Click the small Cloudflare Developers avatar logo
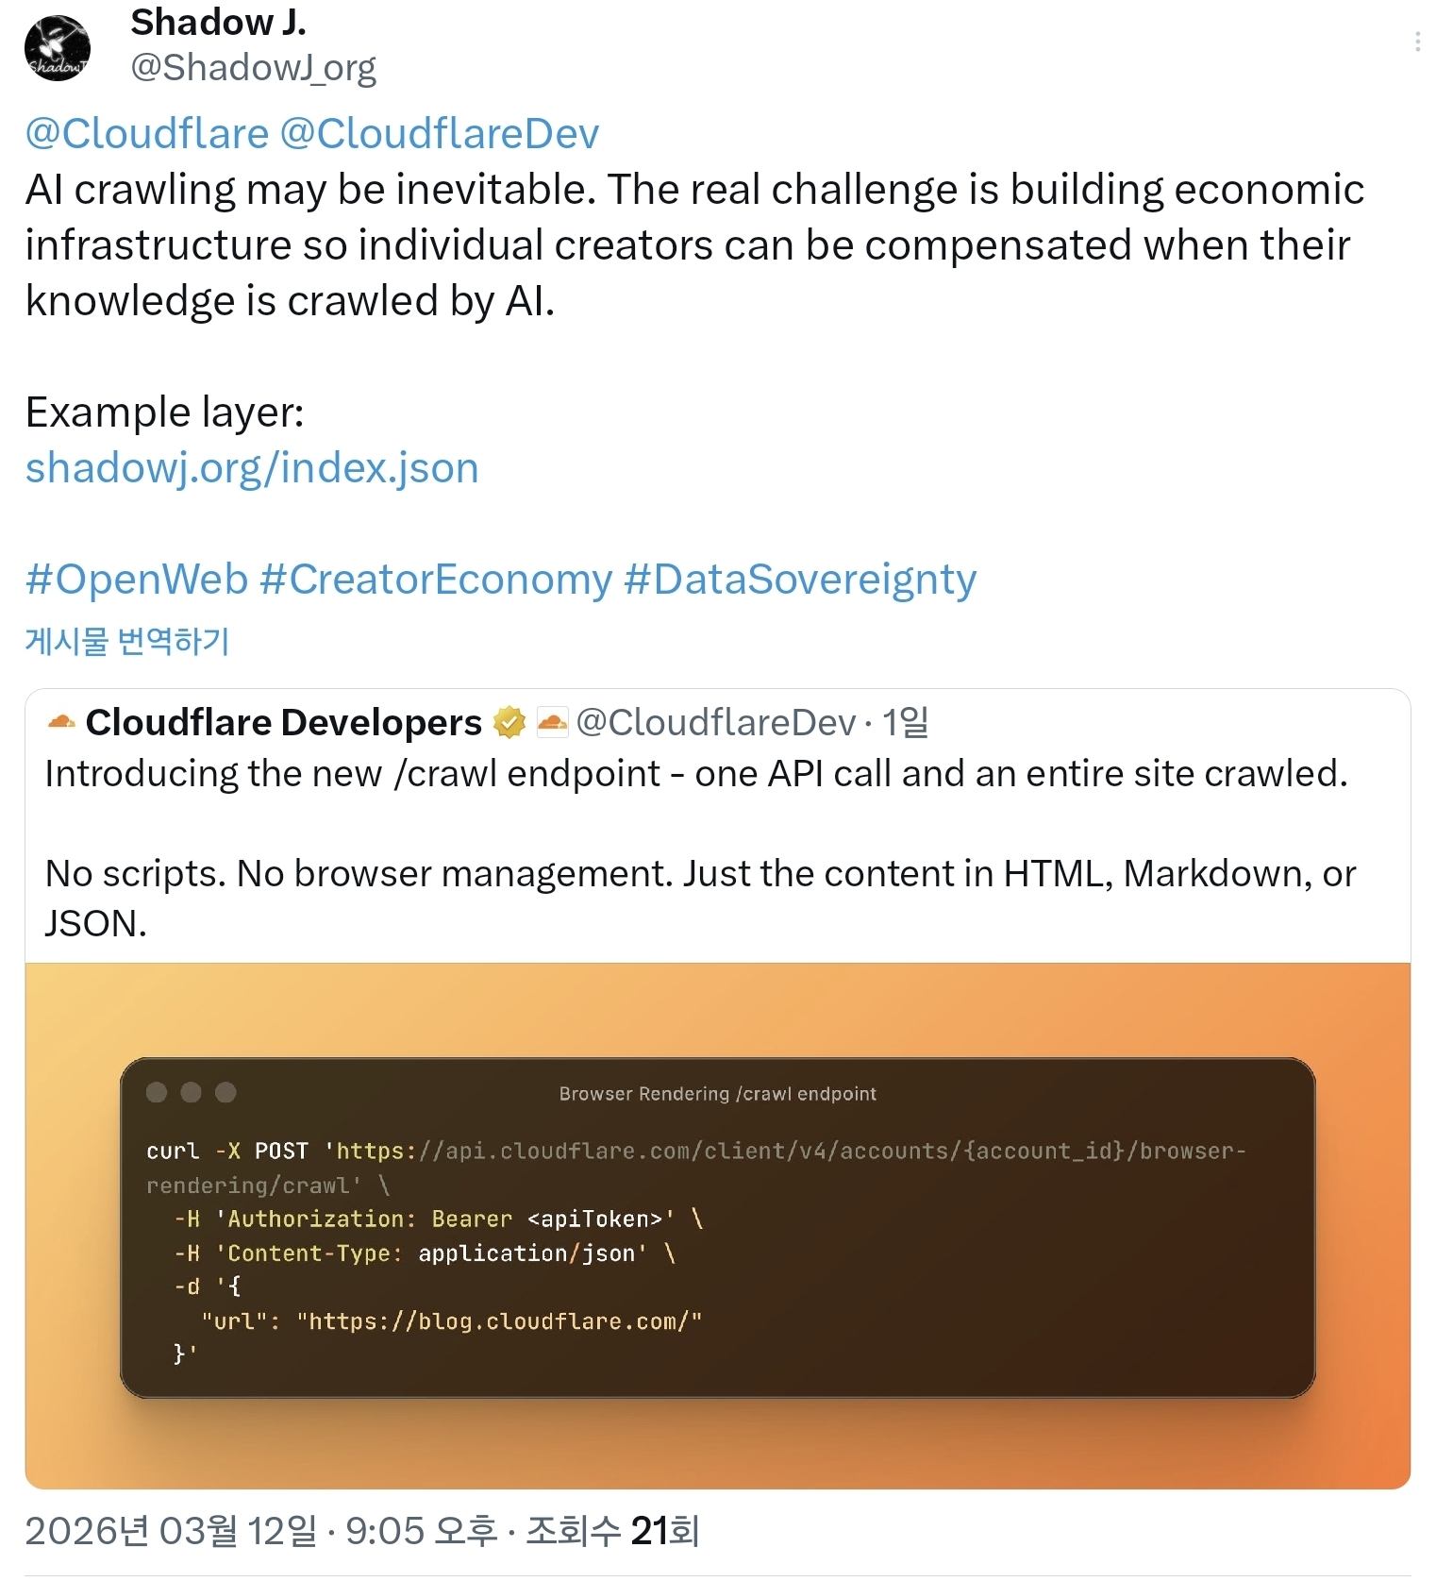1436x1581 pixels. click(61, 722)
